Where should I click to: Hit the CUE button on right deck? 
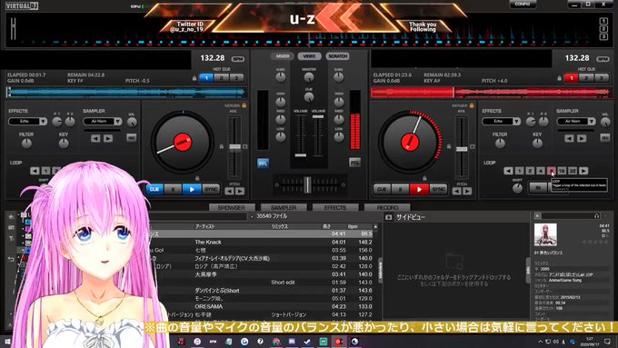coord(382,190)
